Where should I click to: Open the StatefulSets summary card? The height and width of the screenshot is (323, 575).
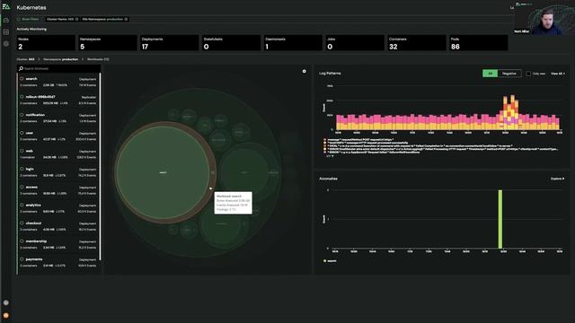(x=231, y=43)
